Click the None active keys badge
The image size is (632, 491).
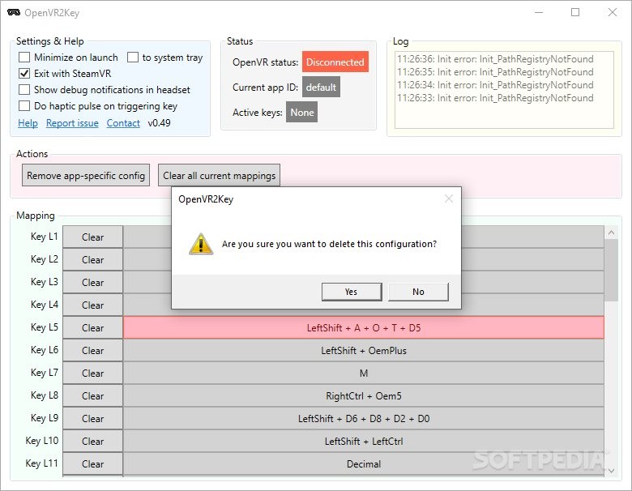point(302,112)
